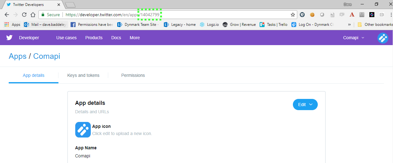Click the Dave profile button in title bar

point(347,4)
